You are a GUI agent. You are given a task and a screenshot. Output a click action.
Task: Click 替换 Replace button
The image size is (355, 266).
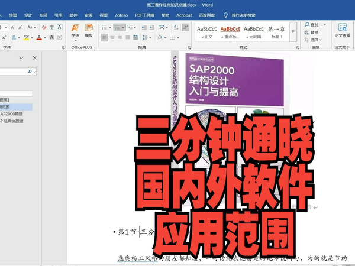point(312,33)
